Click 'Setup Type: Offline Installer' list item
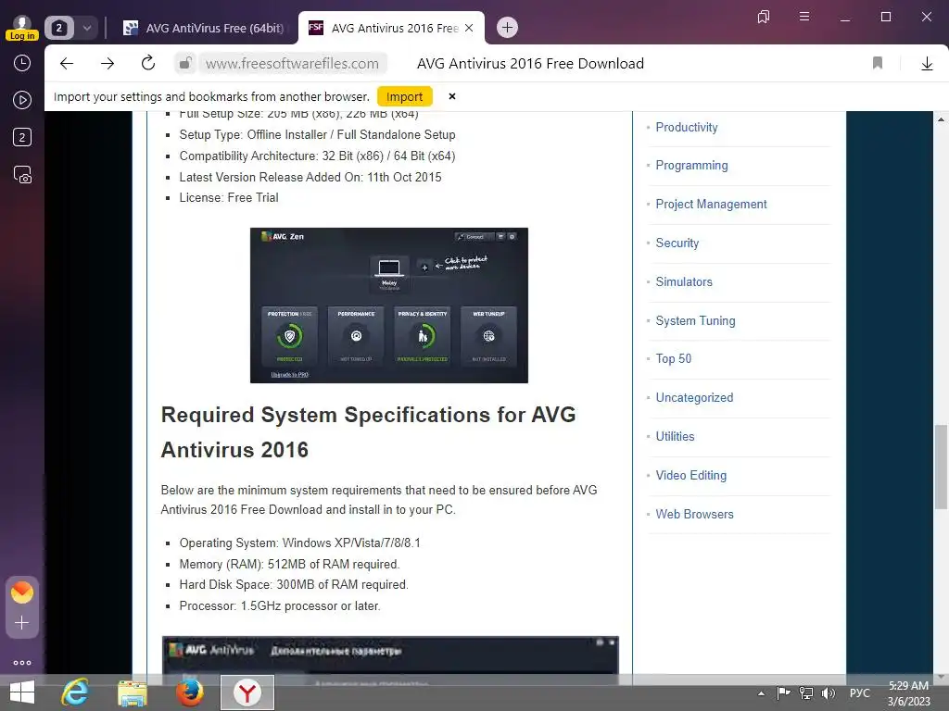The image size is (949, 711). 317,135
